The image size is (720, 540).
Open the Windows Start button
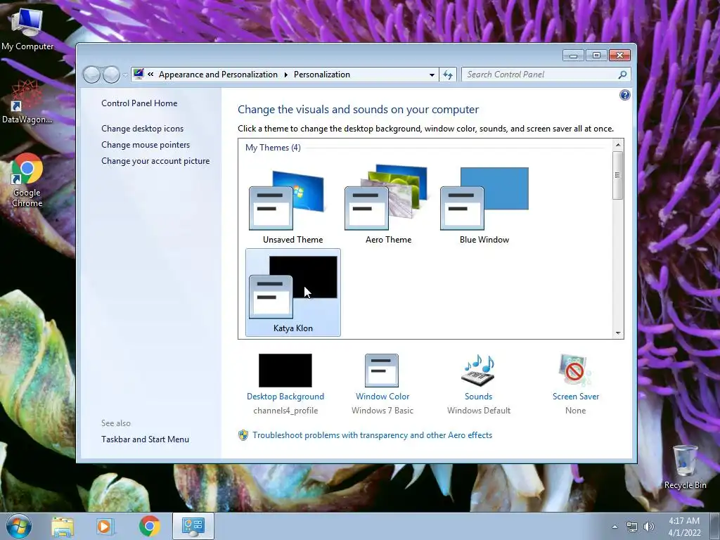point(19,527)
